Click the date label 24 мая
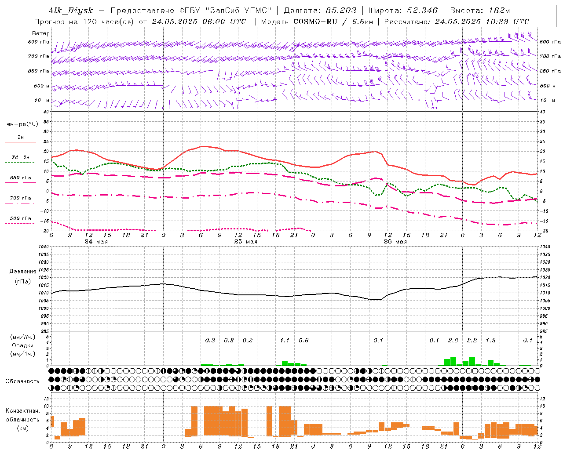This screenshot has height=450, width=563. pyautogui.click(x=96, y=242)
